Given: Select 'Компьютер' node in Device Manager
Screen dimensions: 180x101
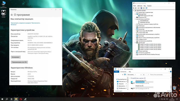Looking at the screenshot, I should (141, 29).
